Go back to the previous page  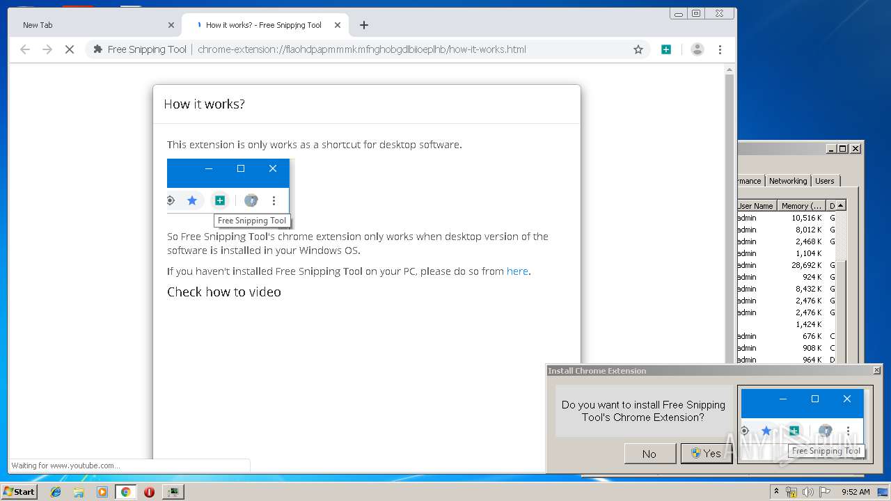pos(25,49)
